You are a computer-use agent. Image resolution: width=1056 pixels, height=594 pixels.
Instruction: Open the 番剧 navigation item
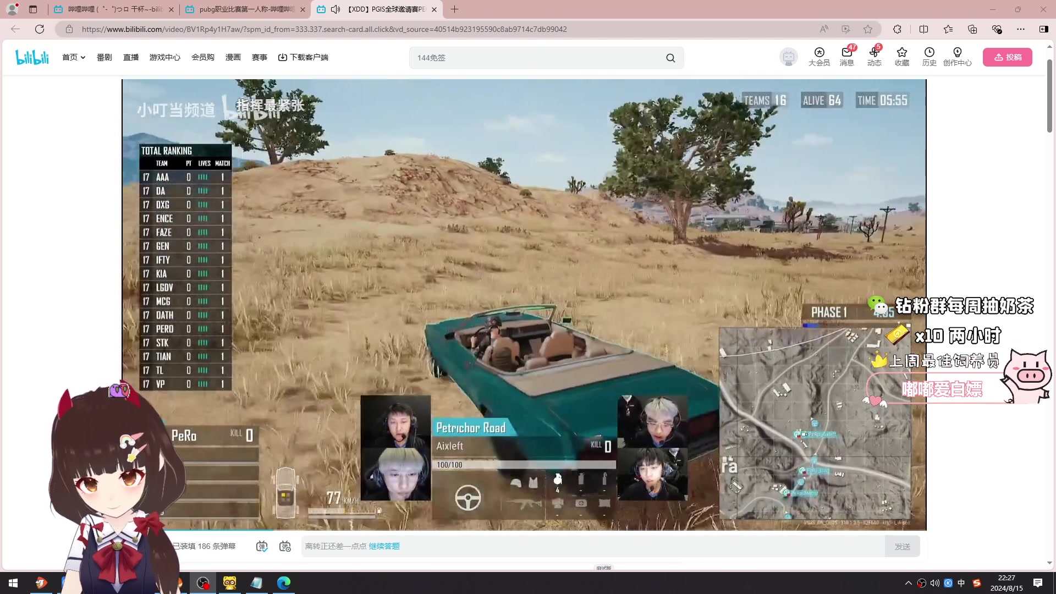click(x=105, y=57)
